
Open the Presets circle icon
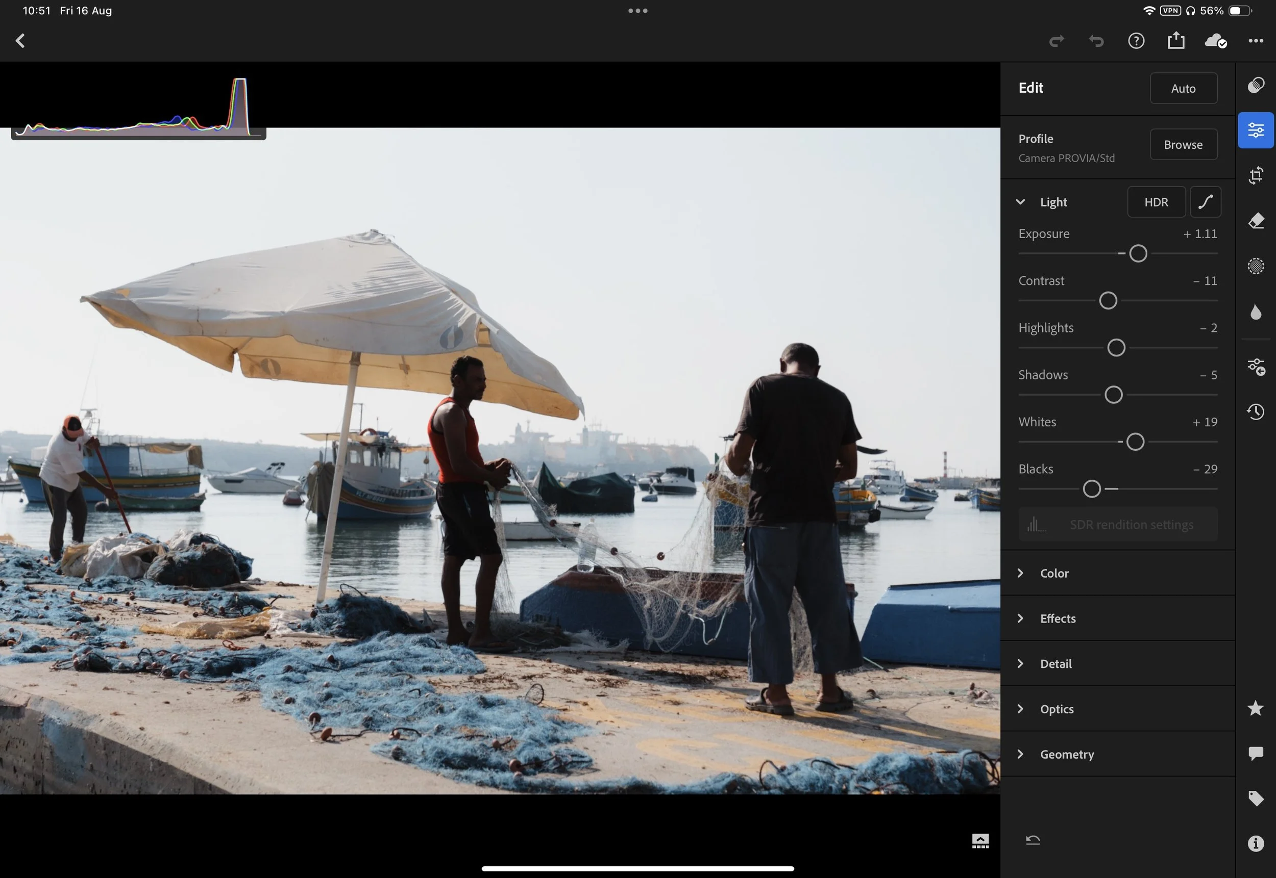point(1255,85)
